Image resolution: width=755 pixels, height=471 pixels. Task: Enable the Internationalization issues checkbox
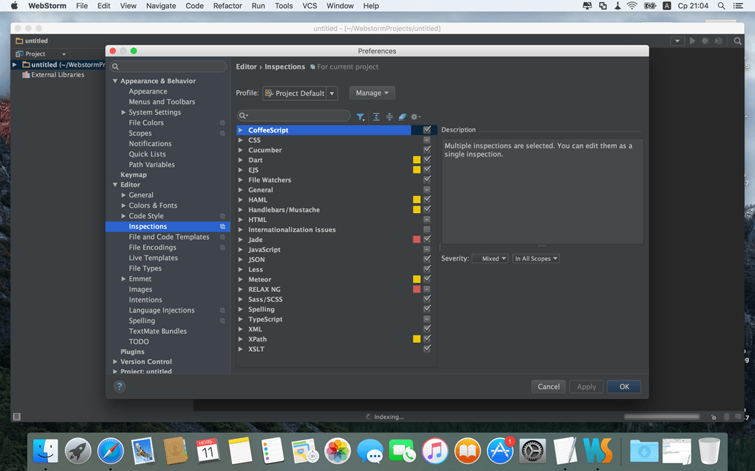point(427,230)
